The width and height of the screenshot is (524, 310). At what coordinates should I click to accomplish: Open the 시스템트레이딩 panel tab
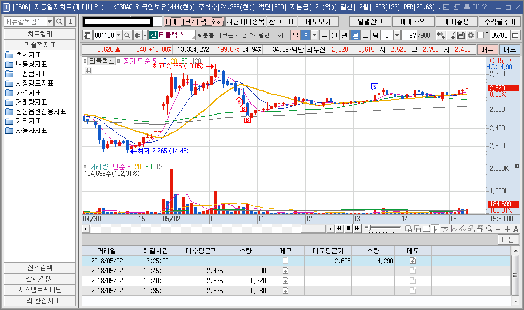(x=40, y=290)
